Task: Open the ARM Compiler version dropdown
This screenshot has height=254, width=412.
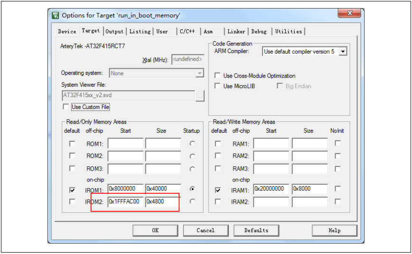Action: click(x=305, y=52)
